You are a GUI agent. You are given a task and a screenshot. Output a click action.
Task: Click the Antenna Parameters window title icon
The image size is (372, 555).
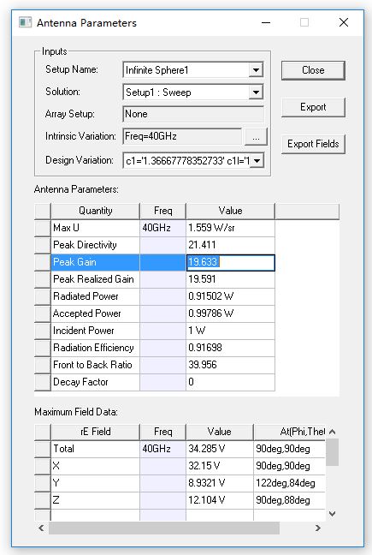(x=25, y=22)
